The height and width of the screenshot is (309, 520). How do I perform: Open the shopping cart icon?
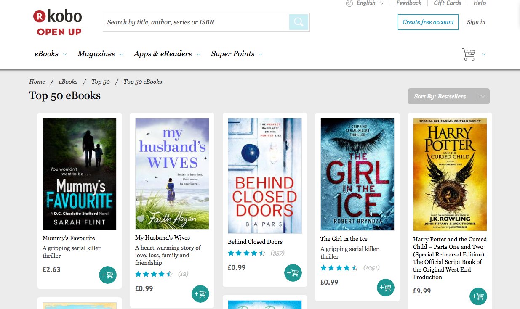tap(469, 54)
